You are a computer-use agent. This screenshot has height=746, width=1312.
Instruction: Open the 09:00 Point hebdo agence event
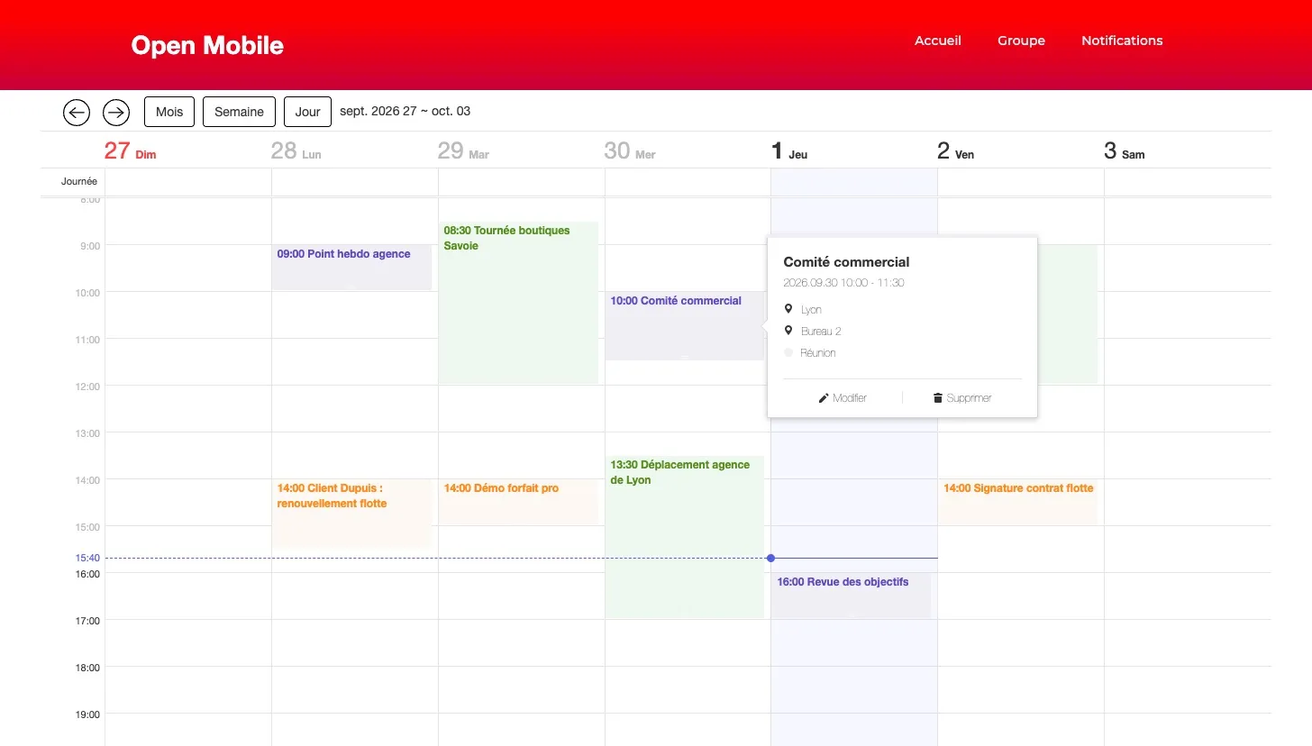click(x=351, y=268)
